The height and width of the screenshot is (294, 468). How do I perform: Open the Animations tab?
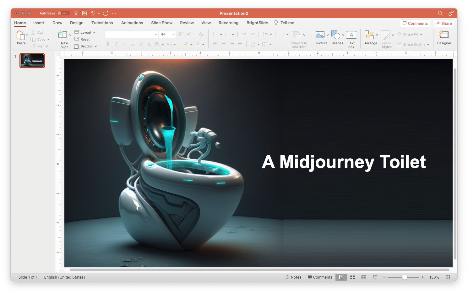(132, 23)
